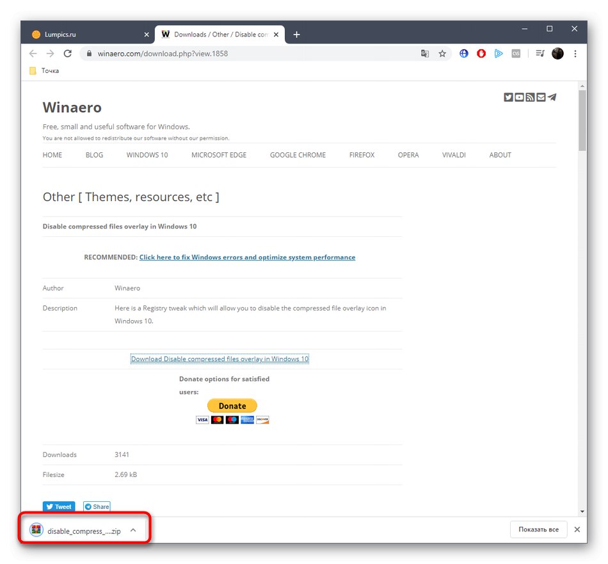The width and height of the screenshot is (608, 564).
Task: Click the payment cards image under Donate
Action: [232, 420]
